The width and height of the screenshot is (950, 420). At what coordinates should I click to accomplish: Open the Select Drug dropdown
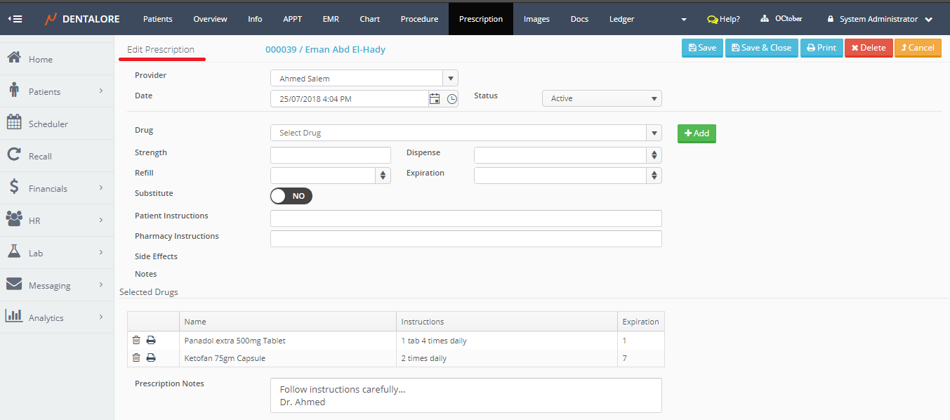click(466, 133)
